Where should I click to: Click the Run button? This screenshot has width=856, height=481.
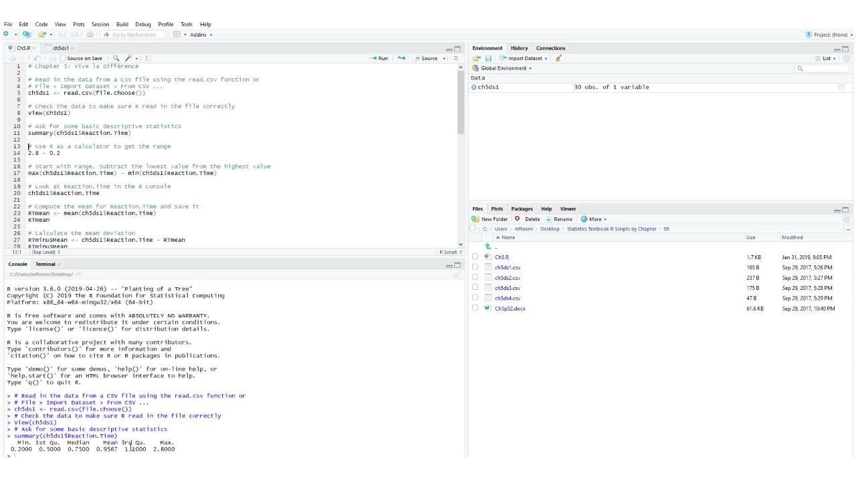(x=379, y=58)
